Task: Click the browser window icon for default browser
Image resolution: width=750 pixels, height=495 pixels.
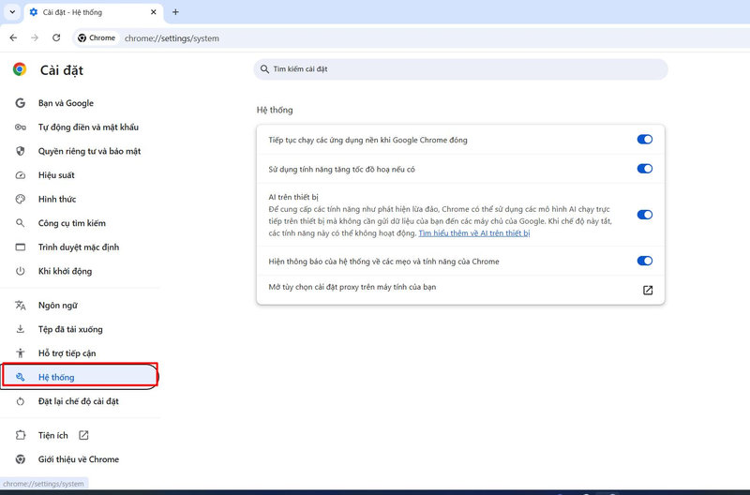Action: (20, 247)
